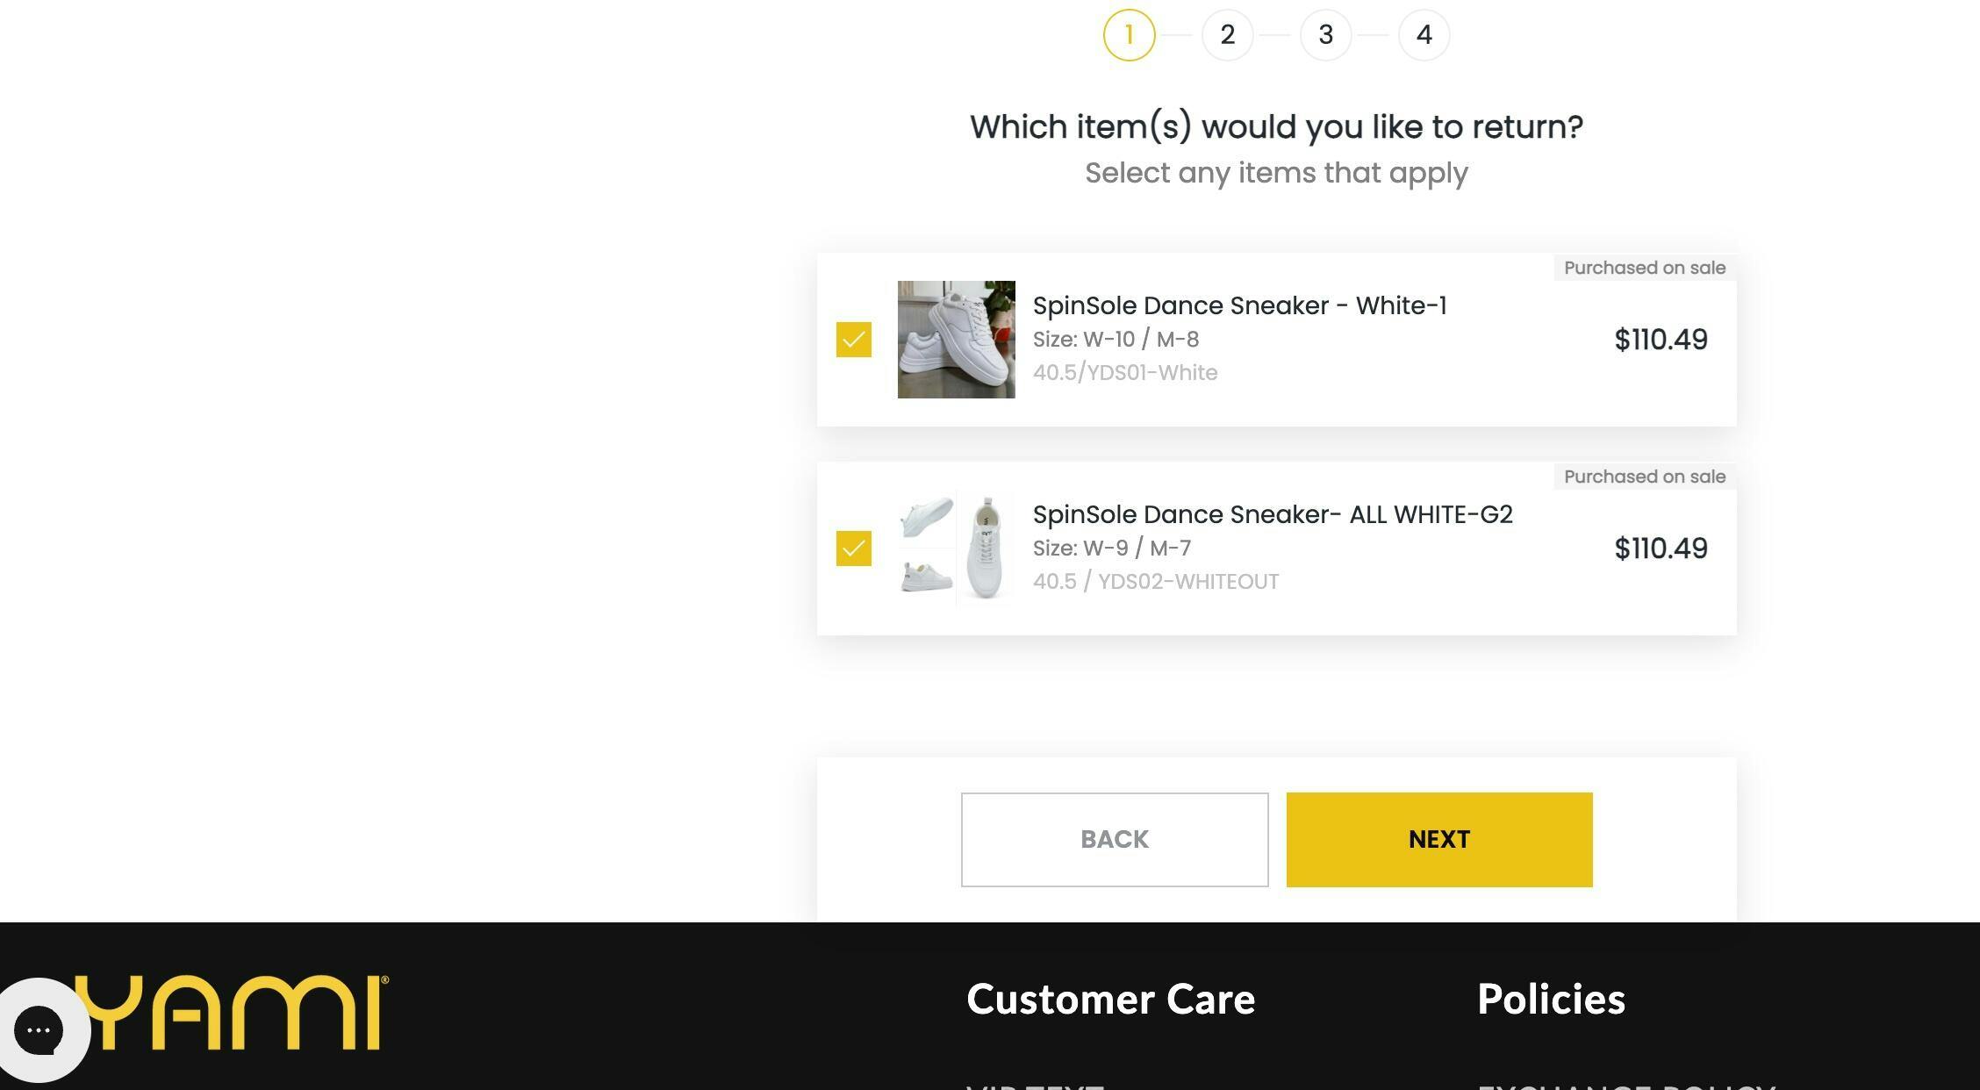Click "Purchased on sale" badge on White-1
The width and height of the screenshot is (1980, 1090).
(x=1644, y=268)
